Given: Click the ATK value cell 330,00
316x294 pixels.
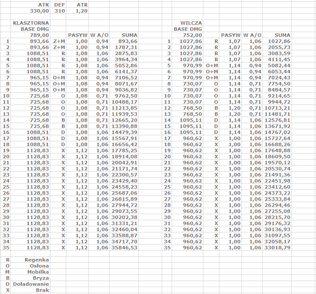Looking at the screenshot, I should pos(39,11).
